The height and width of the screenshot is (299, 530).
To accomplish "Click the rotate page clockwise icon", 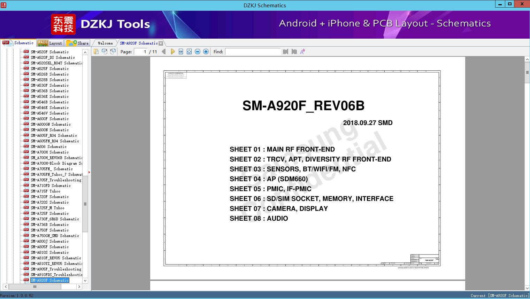I will pyautogui.click(x=113, y=52).
